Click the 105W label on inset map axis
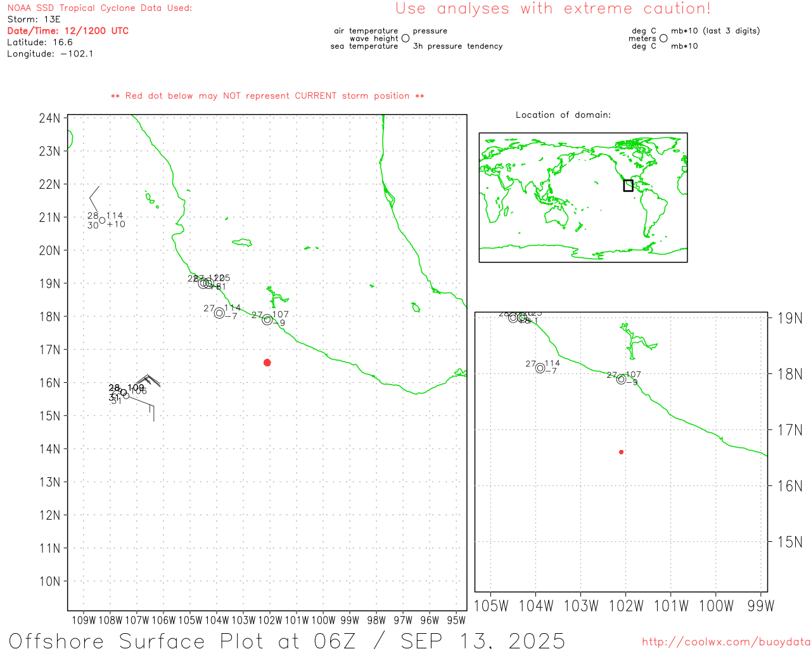Screen dimensions: 811x649 click(491, 606)
